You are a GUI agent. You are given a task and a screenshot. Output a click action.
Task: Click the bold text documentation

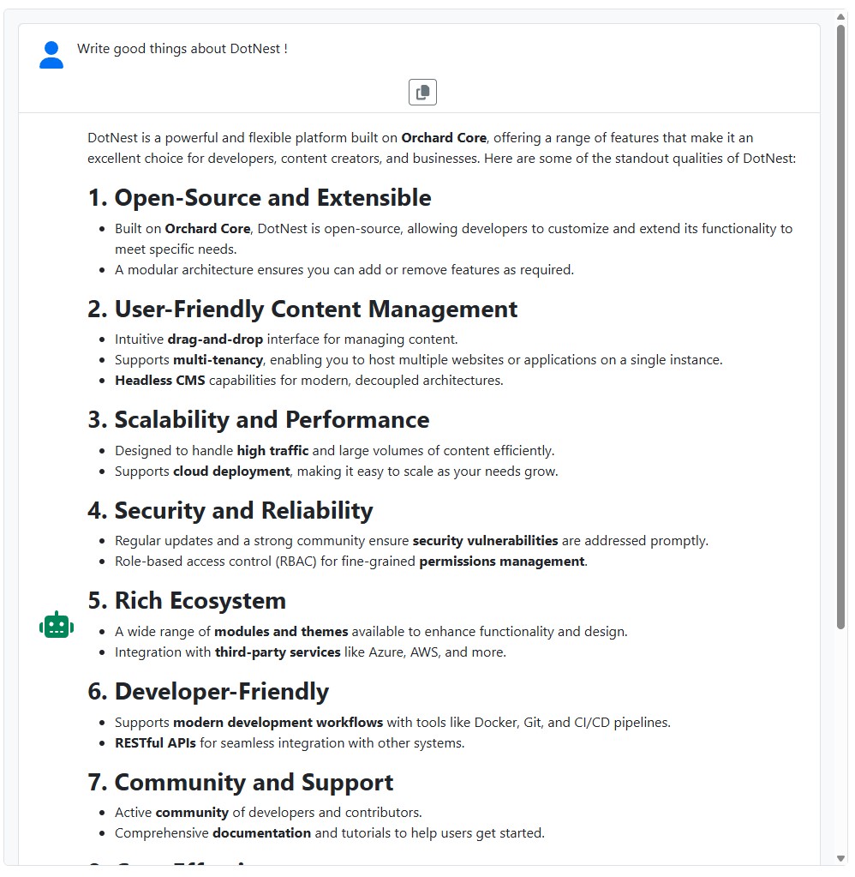click(x=261, y=832)
